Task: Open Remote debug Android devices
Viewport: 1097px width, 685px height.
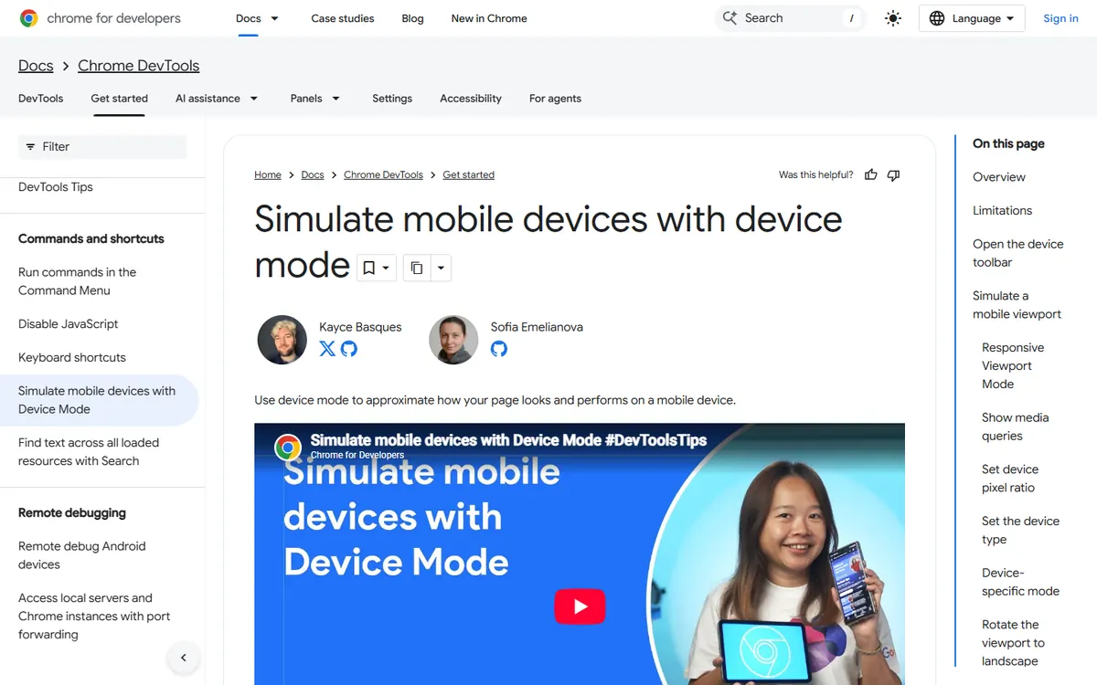Action: click(x=82, y=555)
